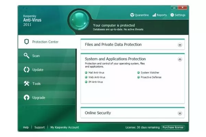Open My Kaspersky Account link
Screen dimensions: 206x137
[x=65, y=127]
